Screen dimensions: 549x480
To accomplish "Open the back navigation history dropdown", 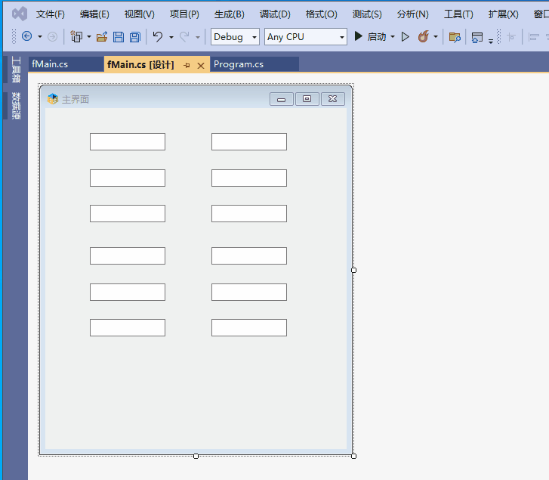I will [x=40, y=37].
